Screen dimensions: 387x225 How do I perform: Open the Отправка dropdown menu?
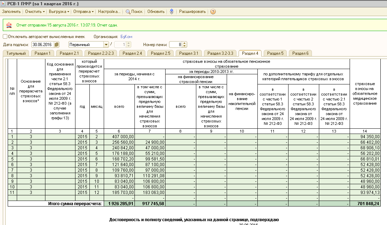[83, 12]
